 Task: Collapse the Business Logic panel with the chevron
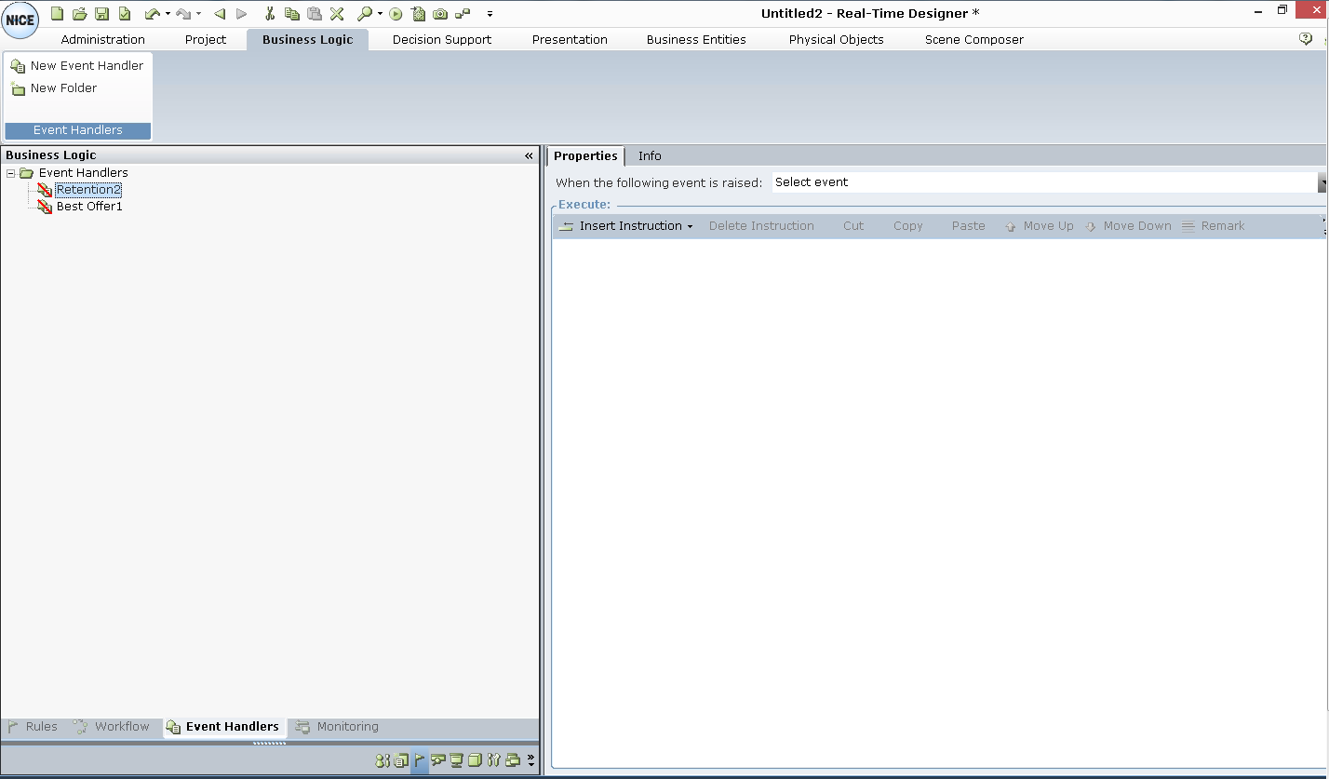[x=529, y=155]
